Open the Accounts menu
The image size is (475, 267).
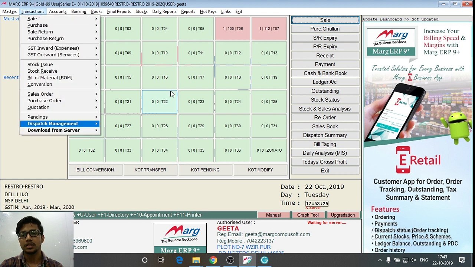58,11
